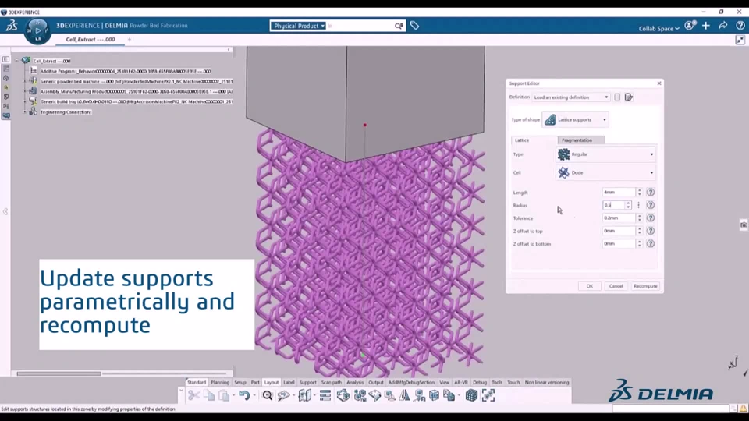Click the expand viewport icon below Help
The width and height of the screenshot is (749, 421).
click(740, 40)
